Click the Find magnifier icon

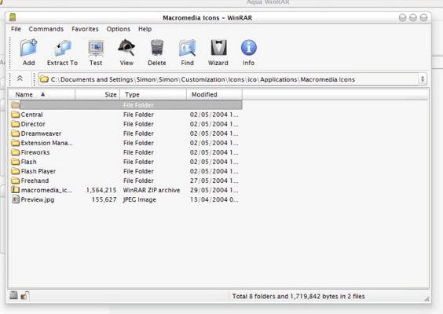click(x=187, y=48)
